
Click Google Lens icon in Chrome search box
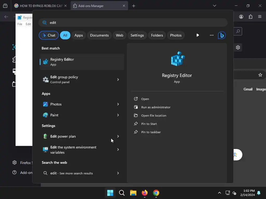pos(235,155)
